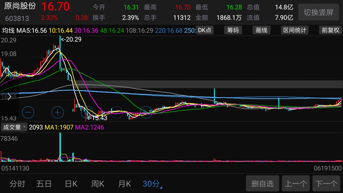Tap the low marker label 15.43 on chart
Viewport: 343px width, 193px height.
point(97,118)
